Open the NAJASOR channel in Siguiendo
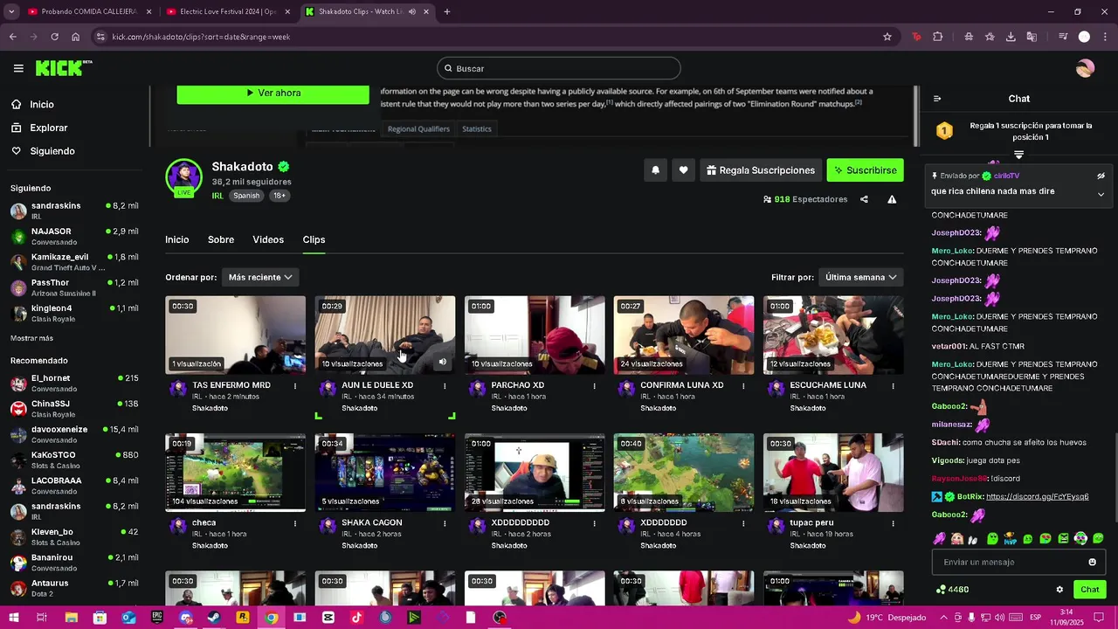The height and width of the screenshot is (629, 1118). tap(74, 237)
